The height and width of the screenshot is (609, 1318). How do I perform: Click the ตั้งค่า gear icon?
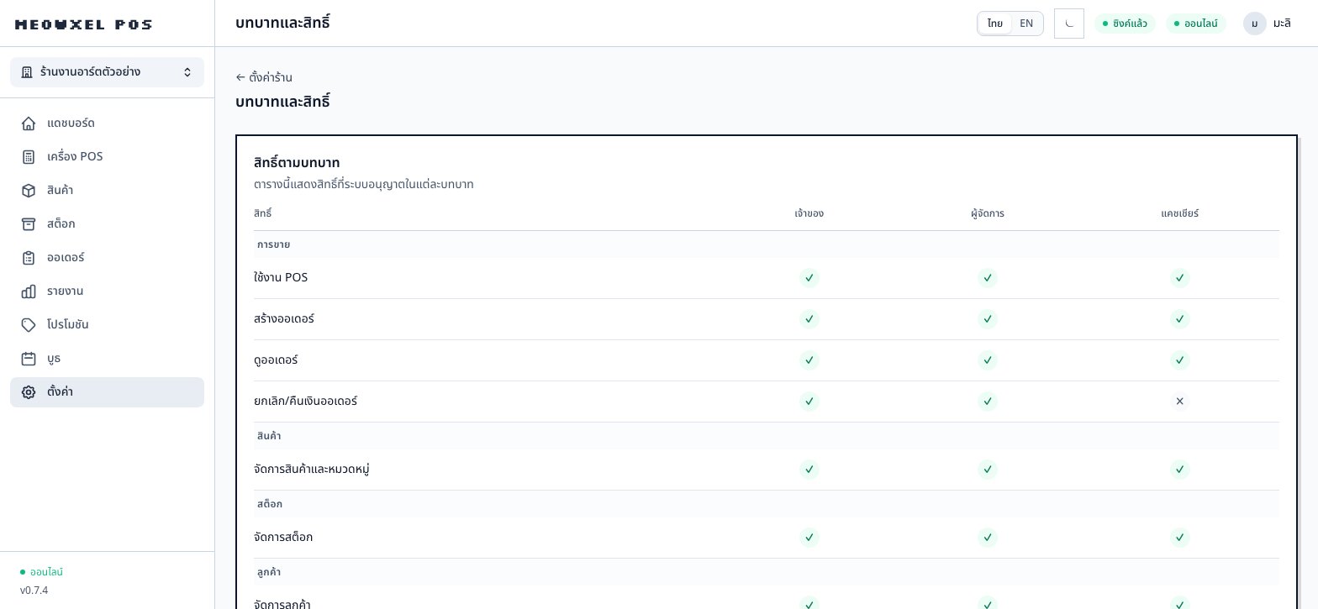pos(29,392)
